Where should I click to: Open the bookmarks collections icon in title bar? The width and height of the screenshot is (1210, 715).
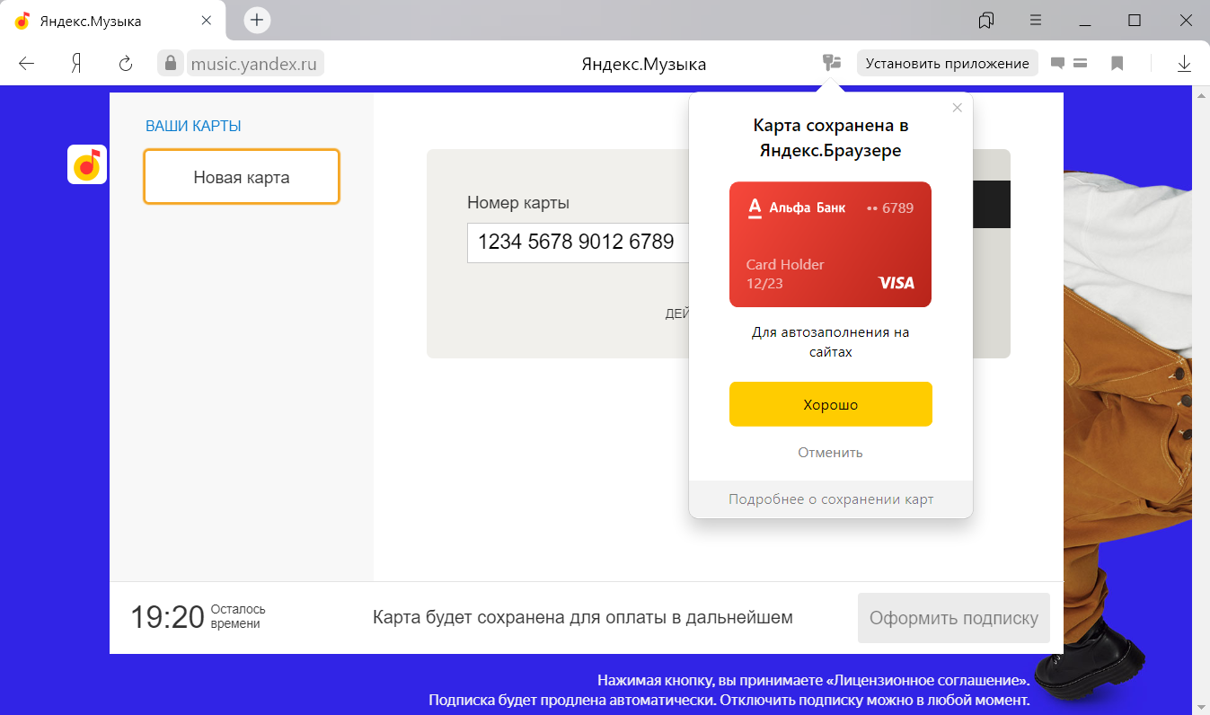coord(986,20)
